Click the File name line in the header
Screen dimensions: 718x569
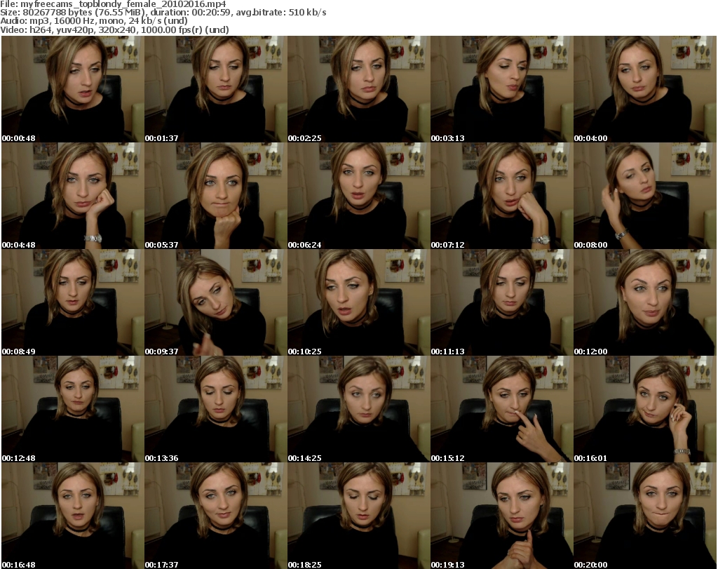pyautogui.click(x=113, y=4)
